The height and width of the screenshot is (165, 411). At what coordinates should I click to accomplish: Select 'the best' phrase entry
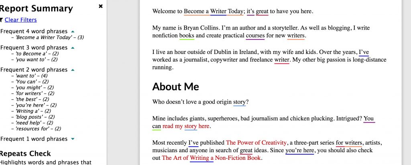pos(30,99)
